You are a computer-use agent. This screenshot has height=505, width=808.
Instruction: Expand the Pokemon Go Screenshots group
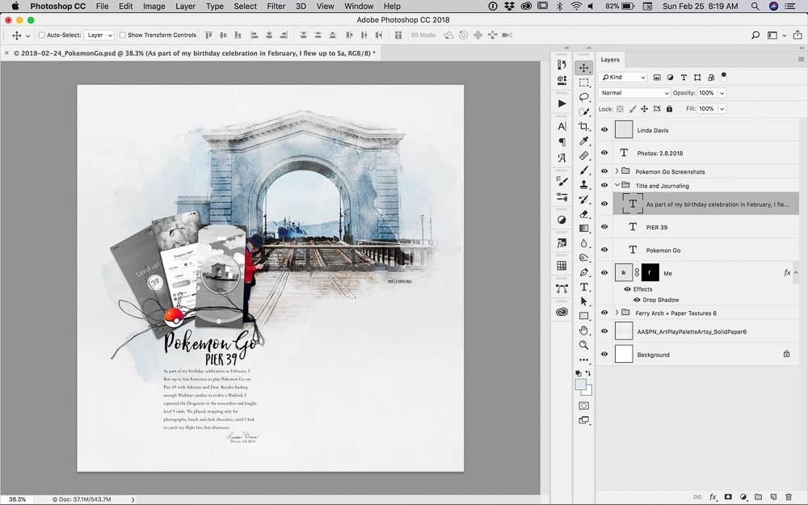(x=617, y=171)
